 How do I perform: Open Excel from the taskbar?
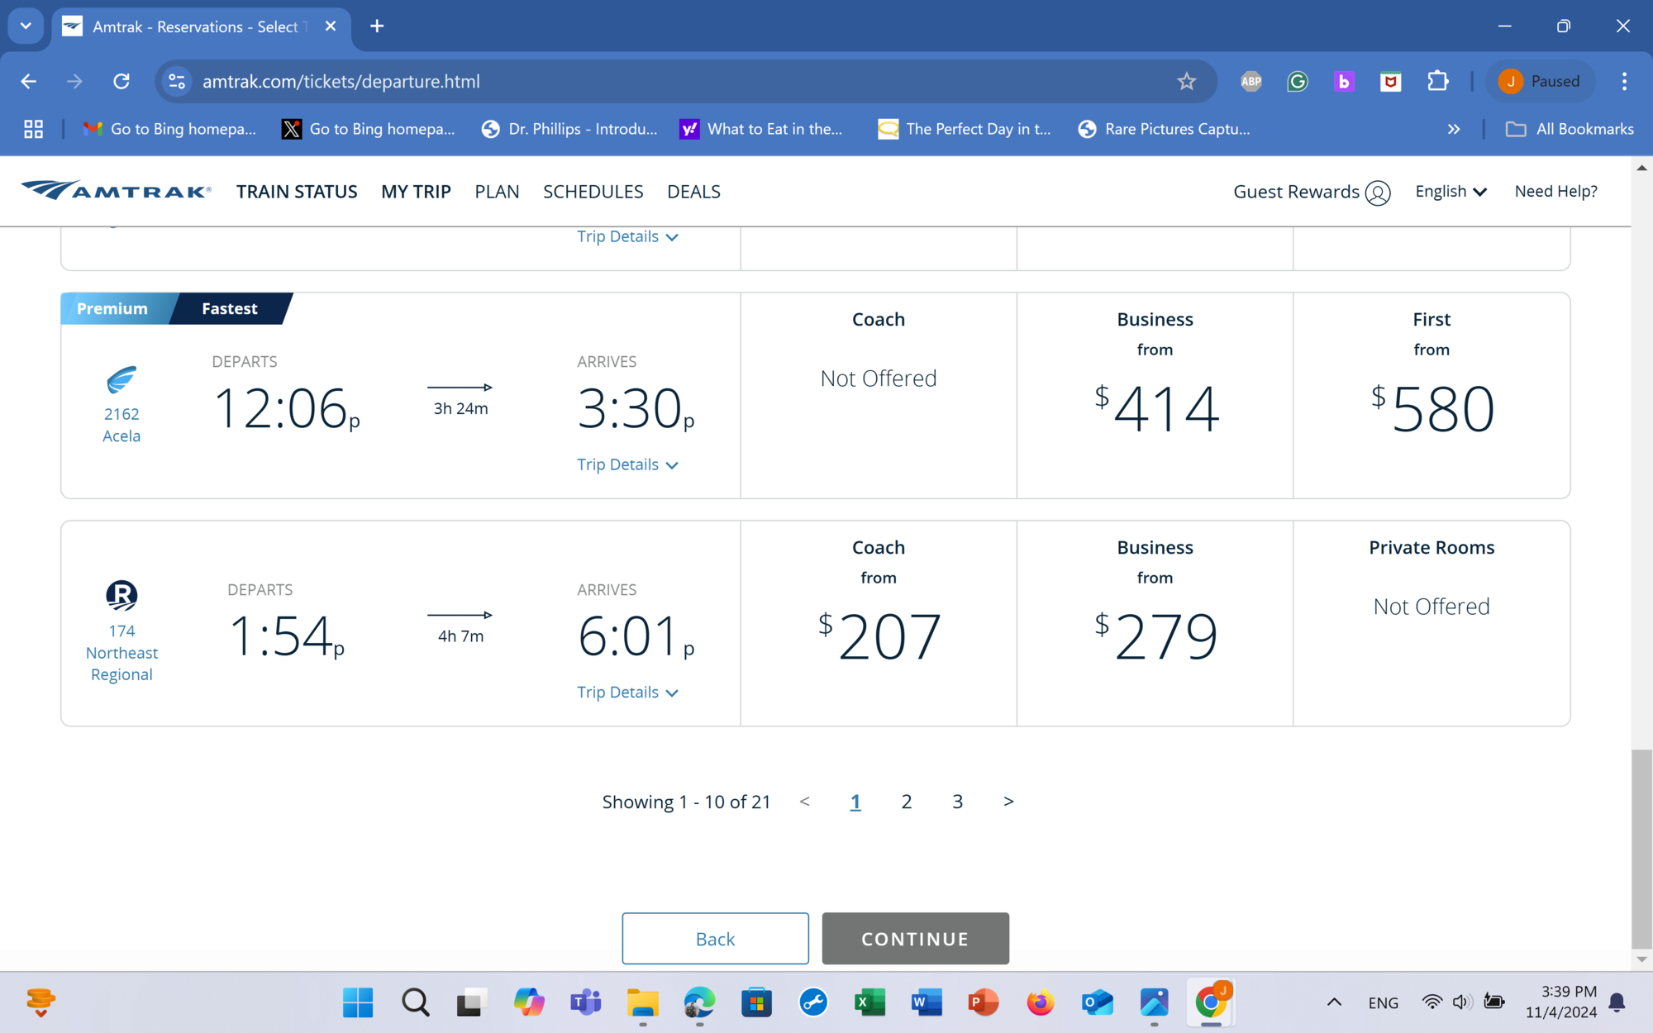point(869,1002)
